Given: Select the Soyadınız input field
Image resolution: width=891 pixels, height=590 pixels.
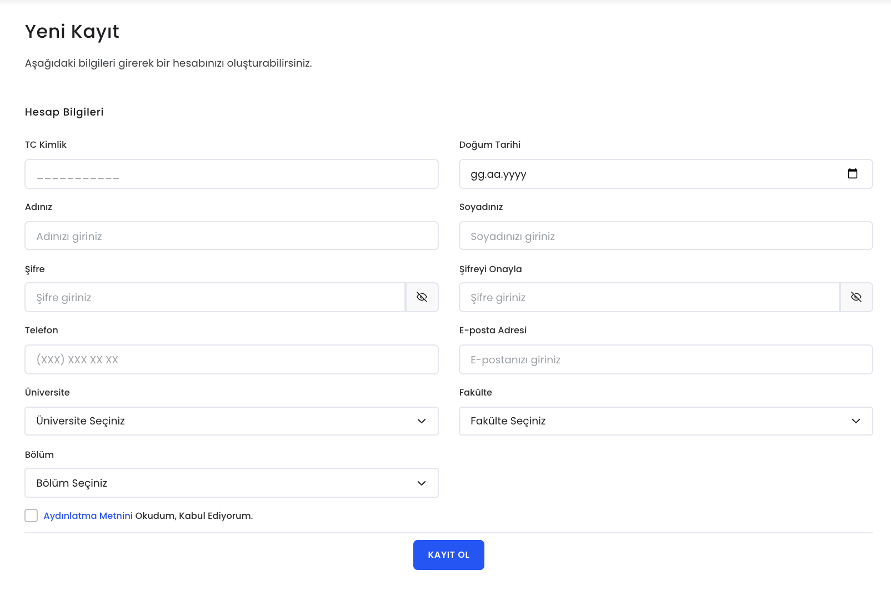Looking at the screenshot, I should coord(665,236).
